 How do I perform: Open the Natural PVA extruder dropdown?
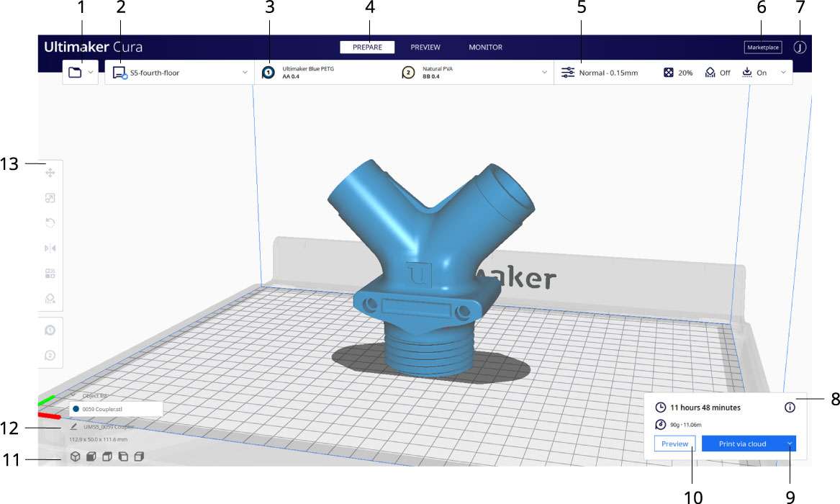pos(544,72)
